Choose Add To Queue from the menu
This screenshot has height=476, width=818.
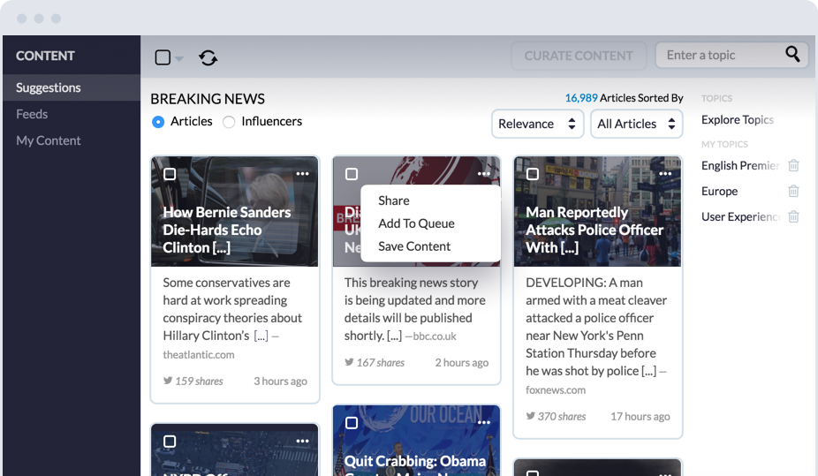point(416,223)
